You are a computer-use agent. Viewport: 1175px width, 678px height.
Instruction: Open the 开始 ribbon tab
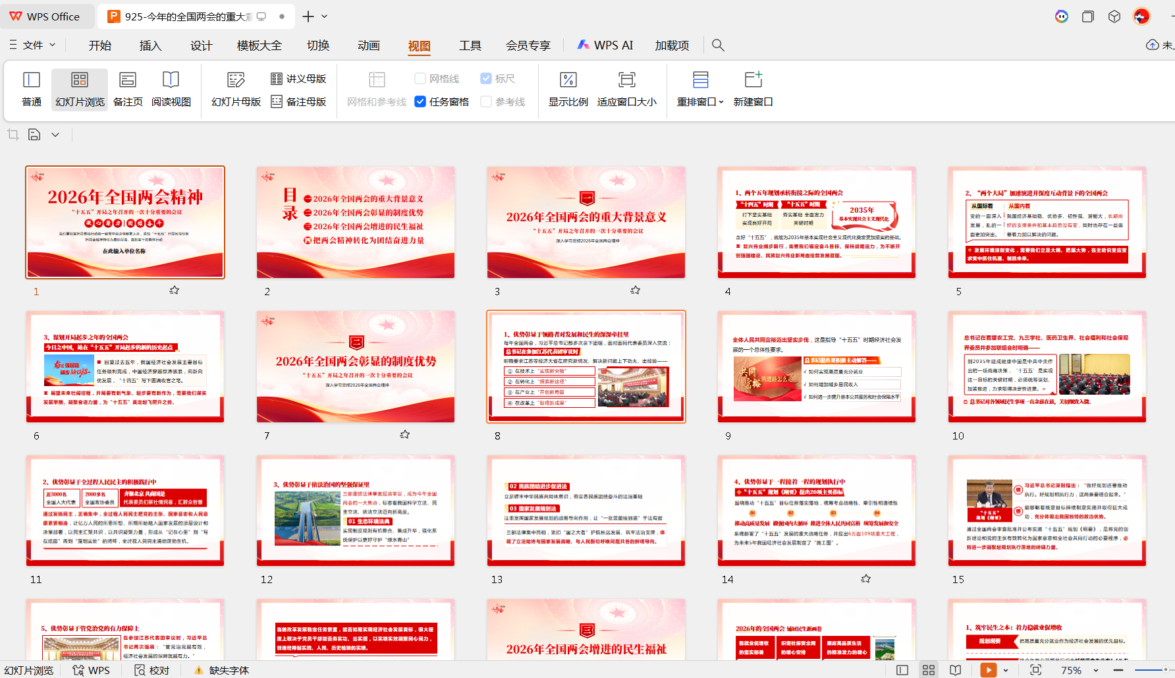(100, 45)
